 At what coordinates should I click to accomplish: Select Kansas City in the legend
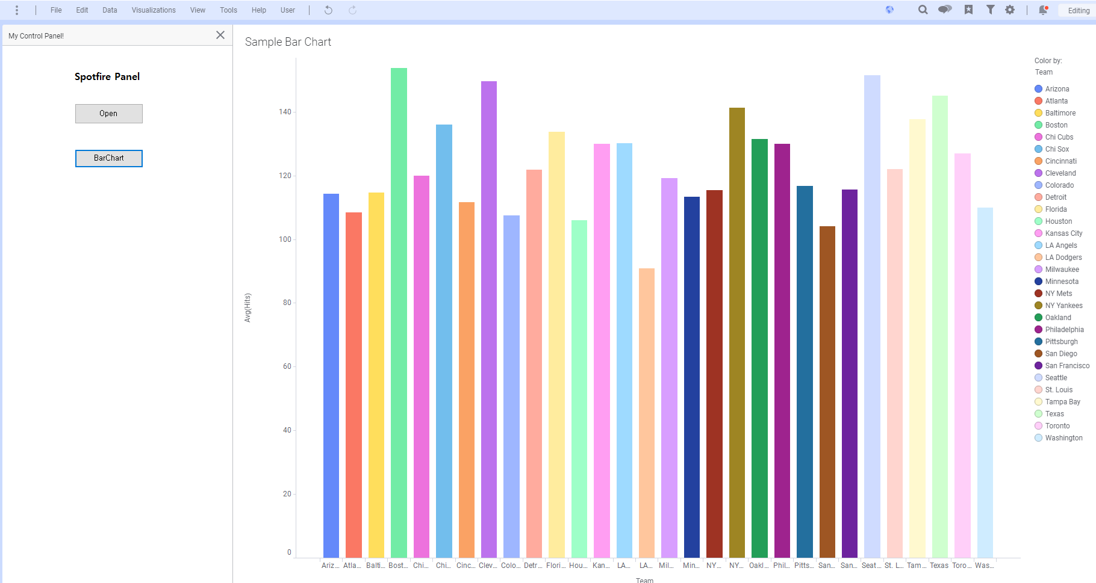[x=1058, y=233]
